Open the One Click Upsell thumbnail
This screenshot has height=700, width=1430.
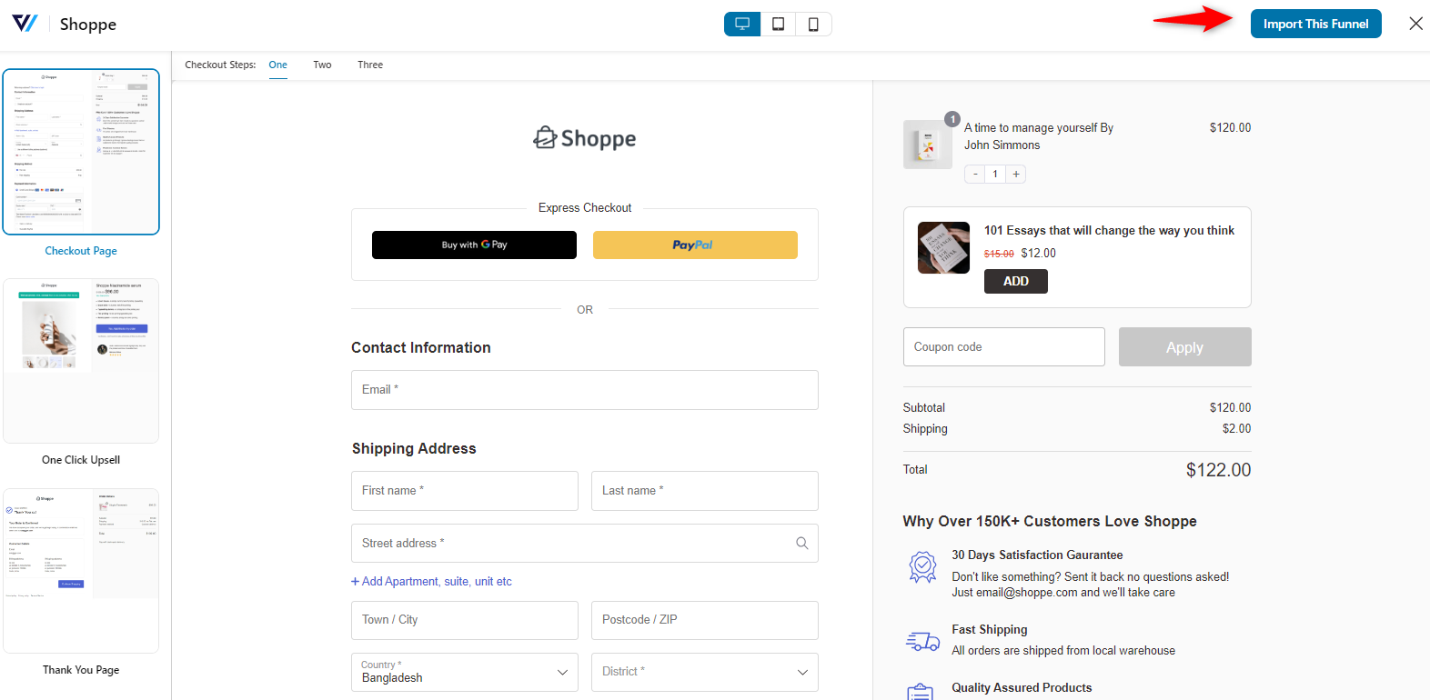[81, 361]
